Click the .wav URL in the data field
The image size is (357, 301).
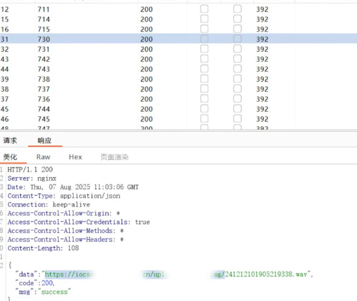click(x=176, y=275)
